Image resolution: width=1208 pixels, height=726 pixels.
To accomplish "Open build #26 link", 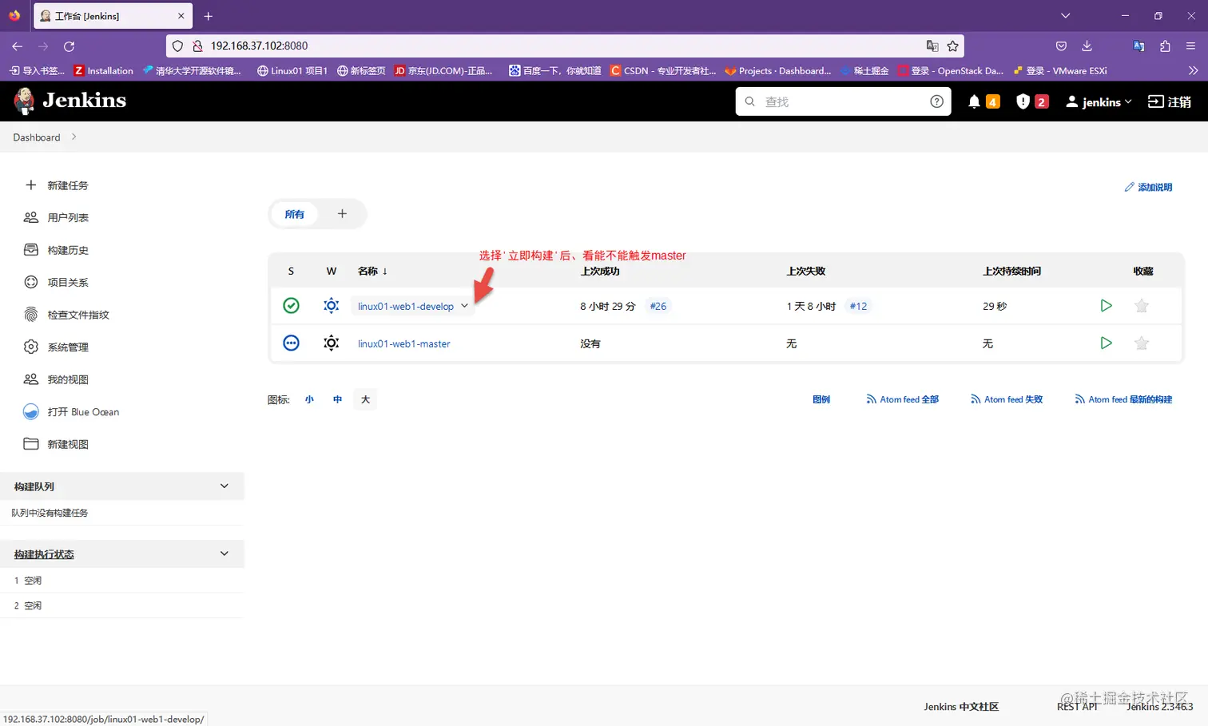I will point(658,306).
